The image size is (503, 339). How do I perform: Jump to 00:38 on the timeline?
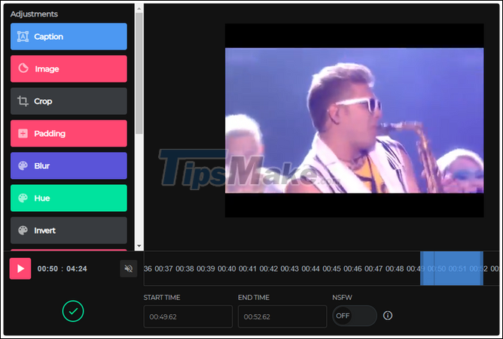click(x=184, y=268)
